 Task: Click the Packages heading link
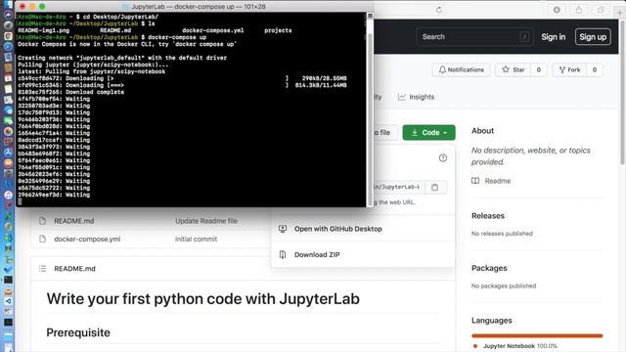[x=489, y=268]
